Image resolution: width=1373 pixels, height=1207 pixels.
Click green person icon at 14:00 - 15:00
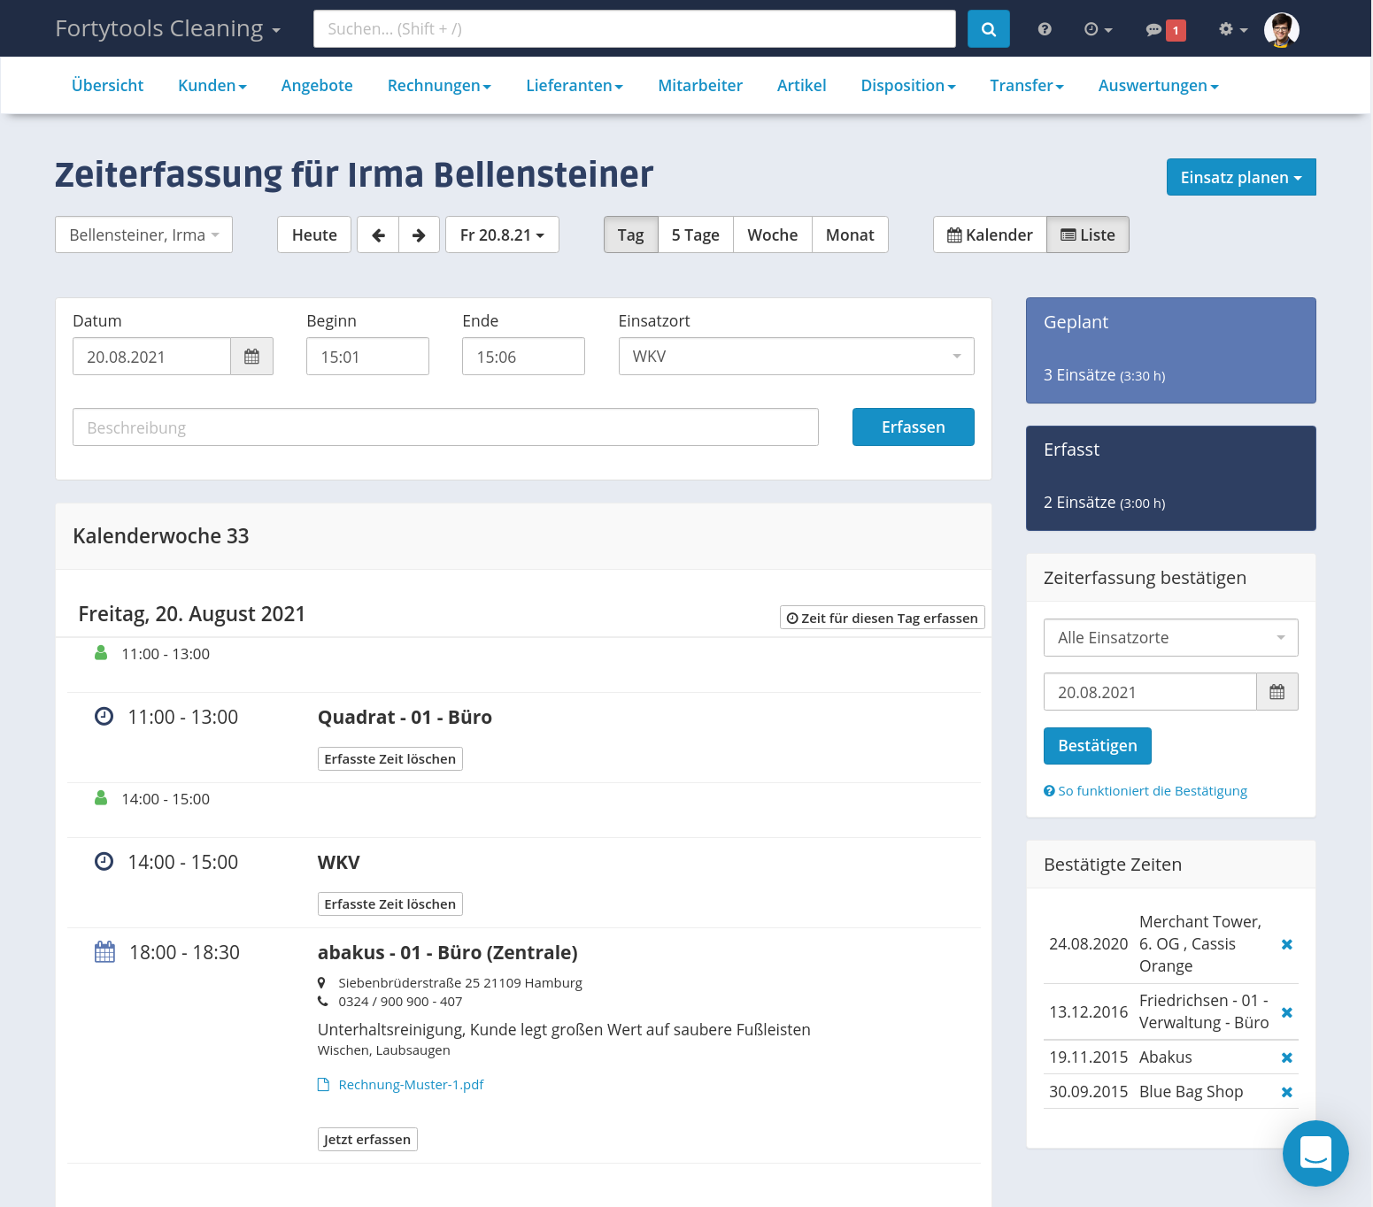tap(101, 798)
